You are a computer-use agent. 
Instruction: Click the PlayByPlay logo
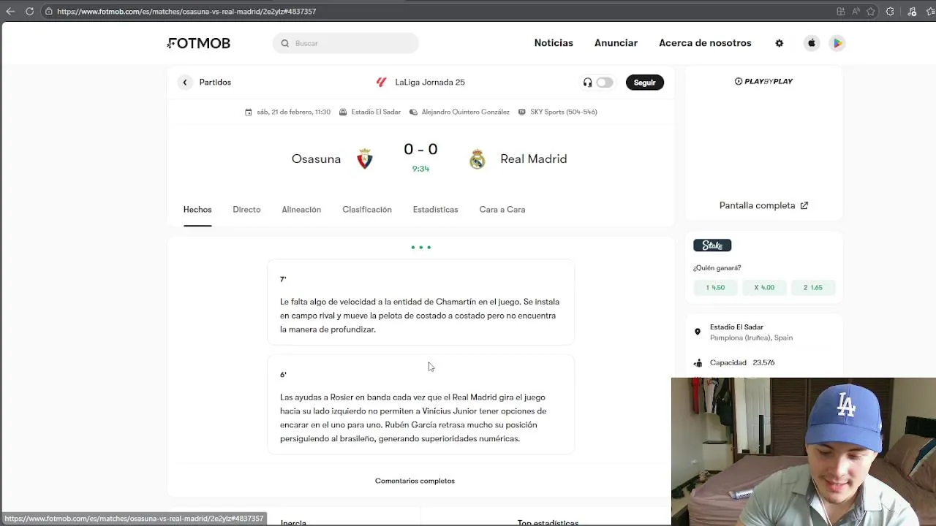(763, 81)
